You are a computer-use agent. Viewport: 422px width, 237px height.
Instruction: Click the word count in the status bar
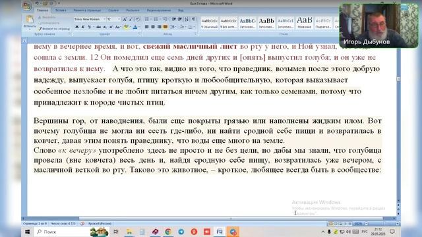pyautogui.click(x=63, y=224)
